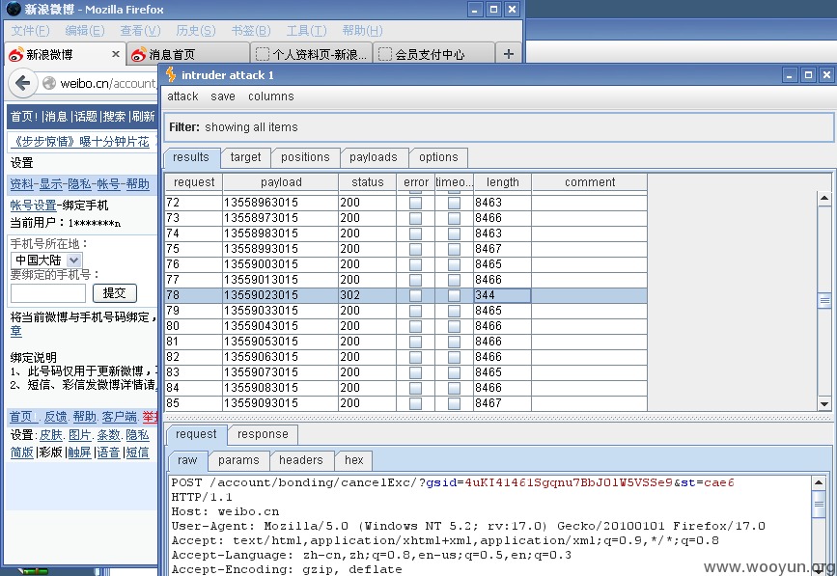This screenshot has height=576, width=837.
Task: Click the comment column header
Action: 589,182
